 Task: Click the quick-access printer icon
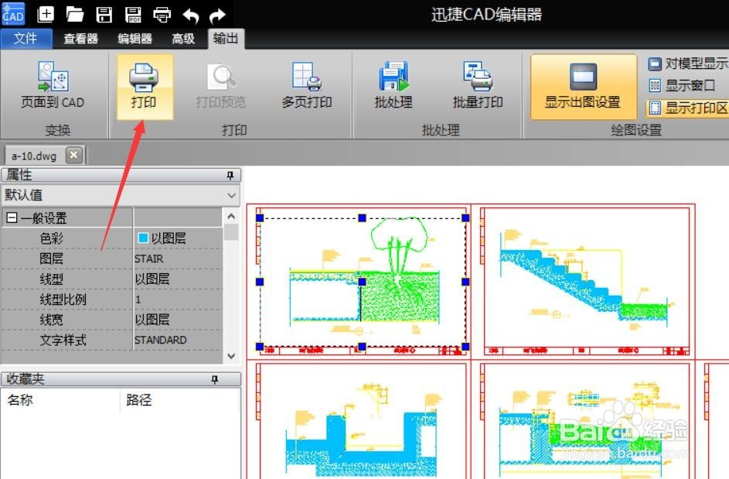pos(162,15)
